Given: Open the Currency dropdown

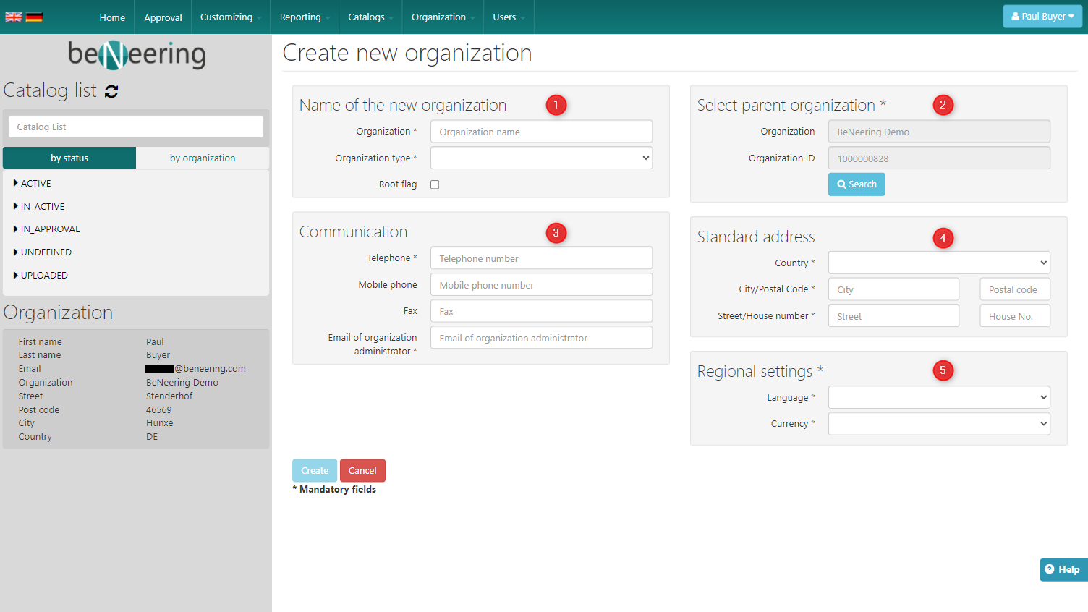Looking at the screenshot, I should tap(938, 424).
